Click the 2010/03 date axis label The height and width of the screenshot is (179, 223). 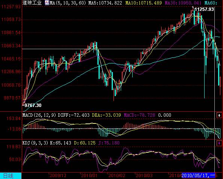click(144, 176)
